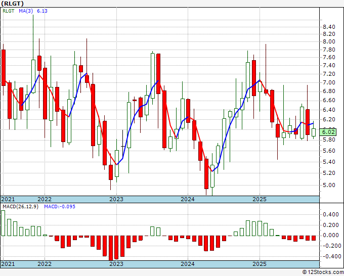Click the MACD:-0.095 value readout
The height and width of the screenshot is (276, 344).
[x=60, y=207]
